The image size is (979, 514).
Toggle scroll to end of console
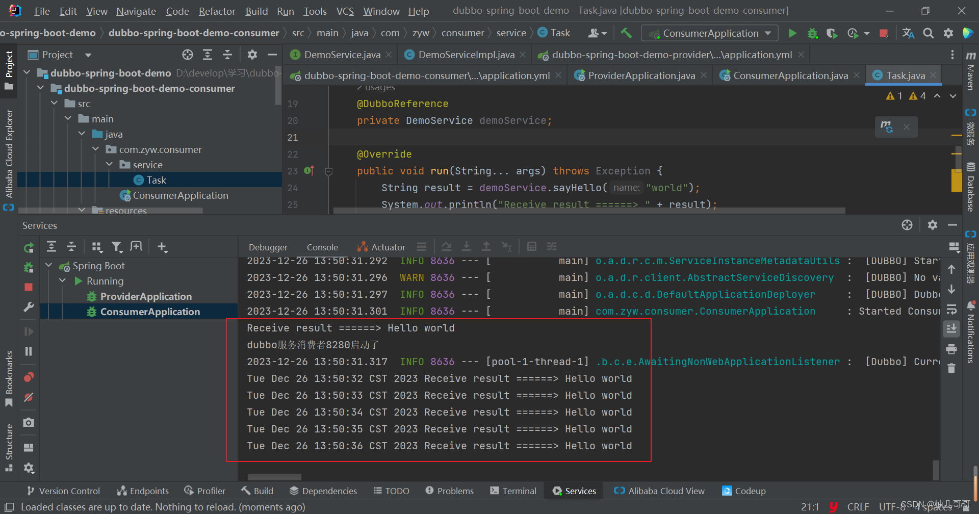tap(951, 329)
